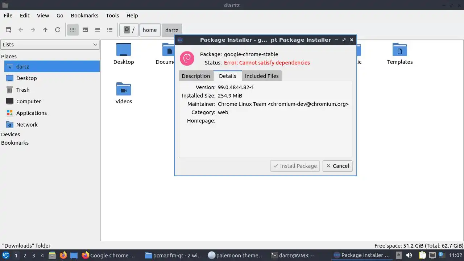Screen dimensions: 464x261
Task: Select the Desktop folder icon
Action: pyautogui.click(x=124, y=54)
